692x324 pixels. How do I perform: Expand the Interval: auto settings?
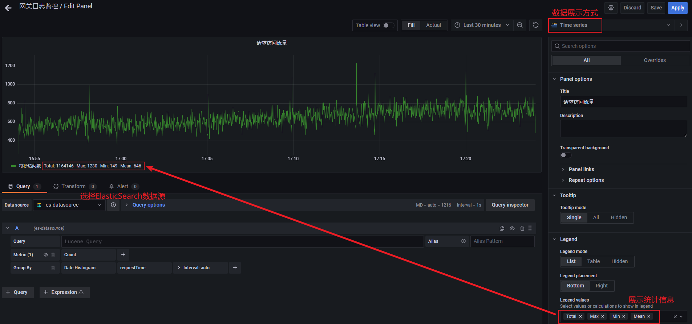click(x=201, y=268)
